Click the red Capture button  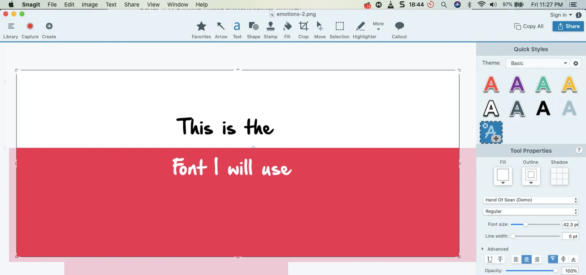pyautogui.click(x=30, y=26)
